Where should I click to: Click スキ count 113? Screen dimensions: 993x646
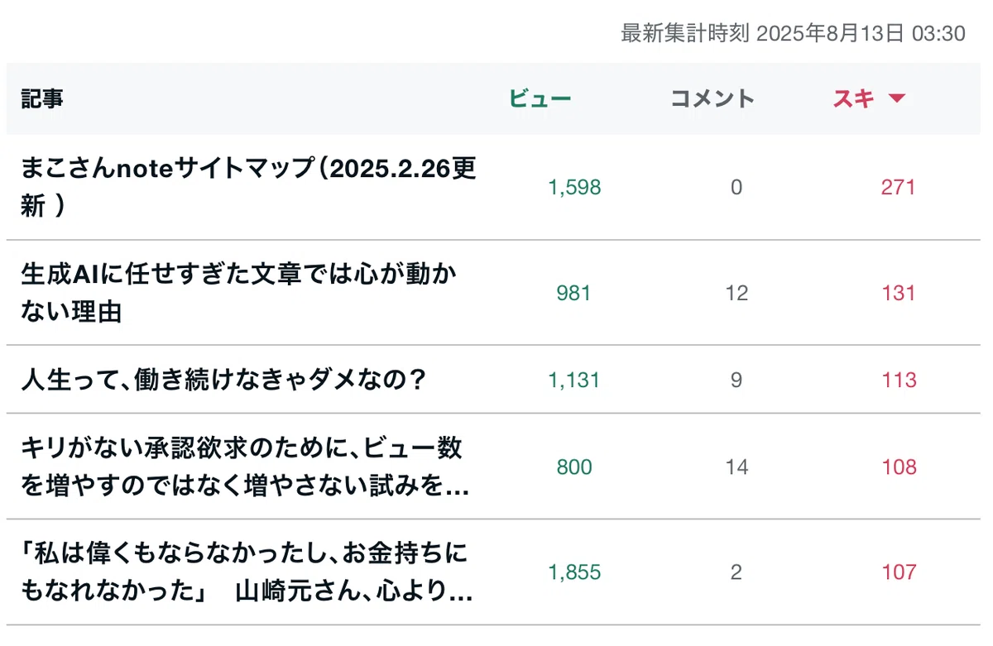(899, 380)
